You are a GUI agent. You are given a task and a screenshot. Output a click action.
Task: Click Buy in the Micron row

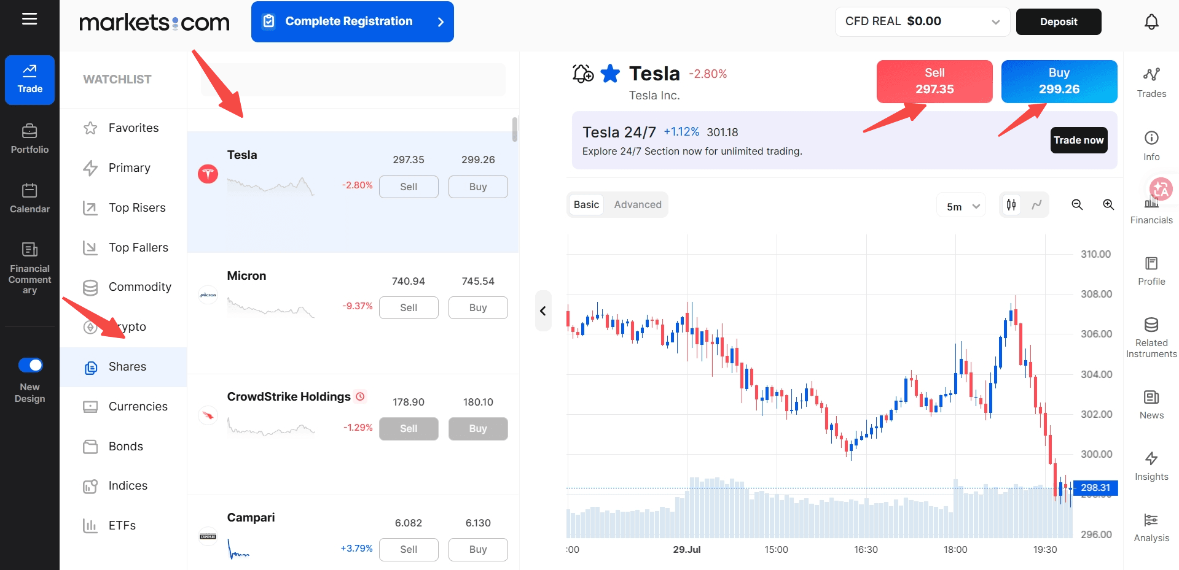[478, 307]
